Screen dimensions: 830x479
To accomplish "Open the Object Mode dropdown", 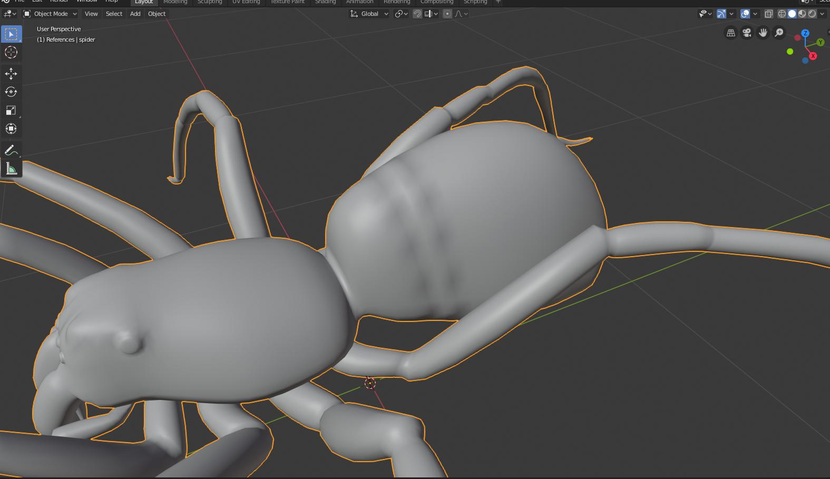I will (x=50, y=14).
